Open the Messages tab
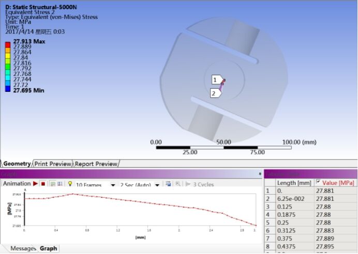The height and width of the screenshot is (254, 358). pyautogui.click(x=23, y=248)
